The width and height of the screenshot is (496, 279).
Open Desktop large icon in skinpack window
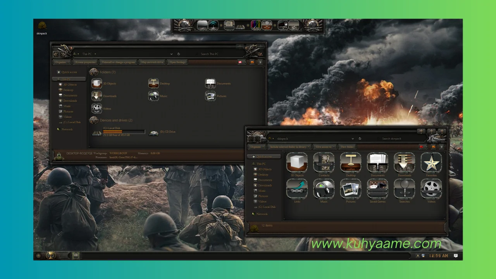click(351, 162)
